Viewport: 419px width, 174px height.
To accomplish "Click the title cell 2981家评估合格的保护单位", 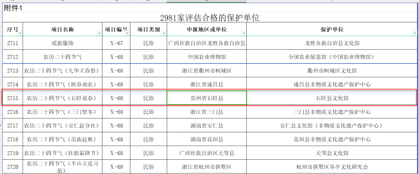I will point(209,18).
